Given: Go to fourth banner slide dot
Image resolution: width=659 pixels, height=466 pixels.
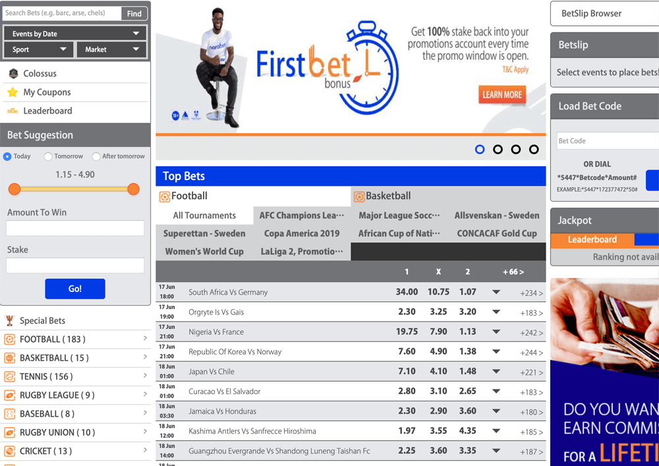Looking at the screenshot, I should tap(534, 149).
